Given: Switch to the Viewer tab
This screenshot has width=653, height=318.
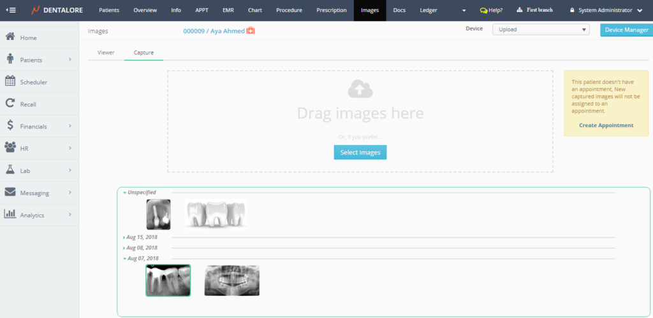Looking at the screenshot, I should [x=106, y=52].
